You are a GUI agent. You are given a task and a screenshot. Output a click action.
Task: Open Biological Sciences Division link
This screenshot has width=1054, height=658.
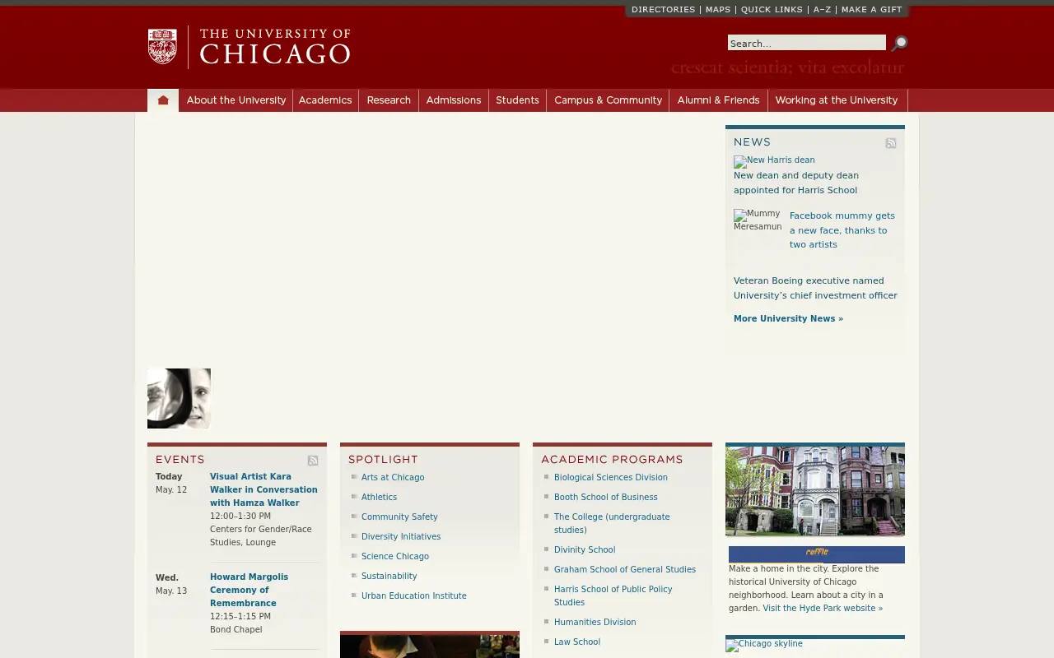pos(611,477)
